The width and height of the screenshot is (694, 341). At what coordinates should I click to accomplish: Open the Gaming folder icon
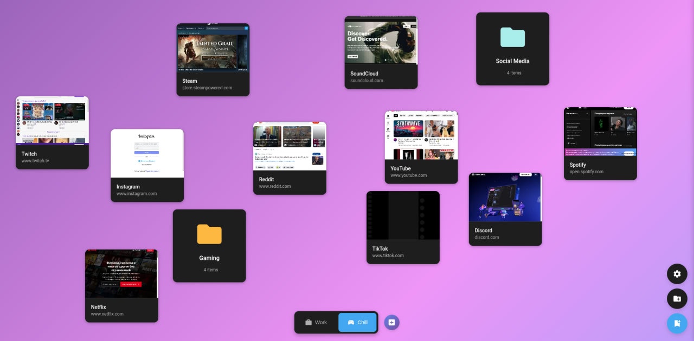(209, 234)
